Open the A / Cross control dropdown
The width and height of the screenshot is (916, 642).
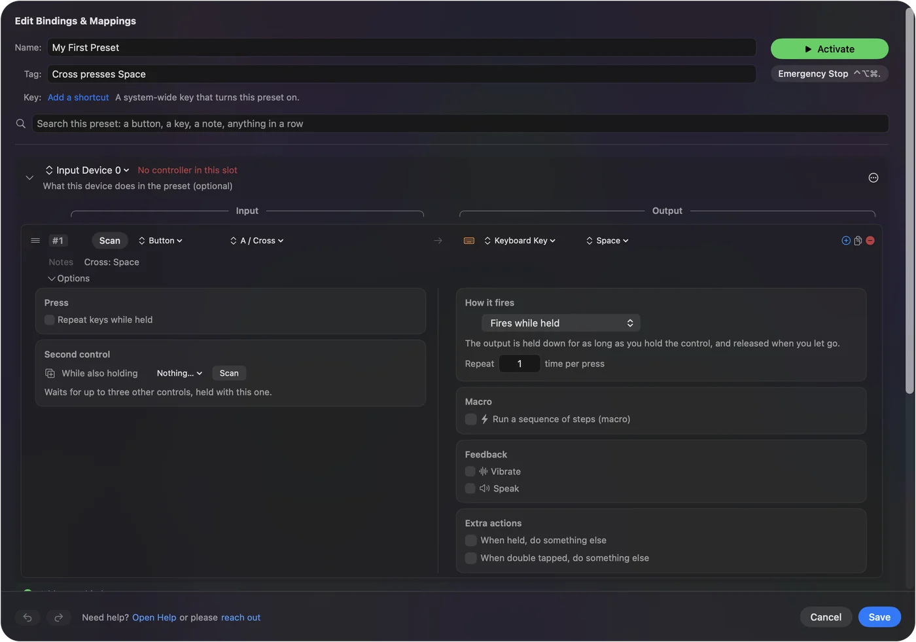[257, 241]
